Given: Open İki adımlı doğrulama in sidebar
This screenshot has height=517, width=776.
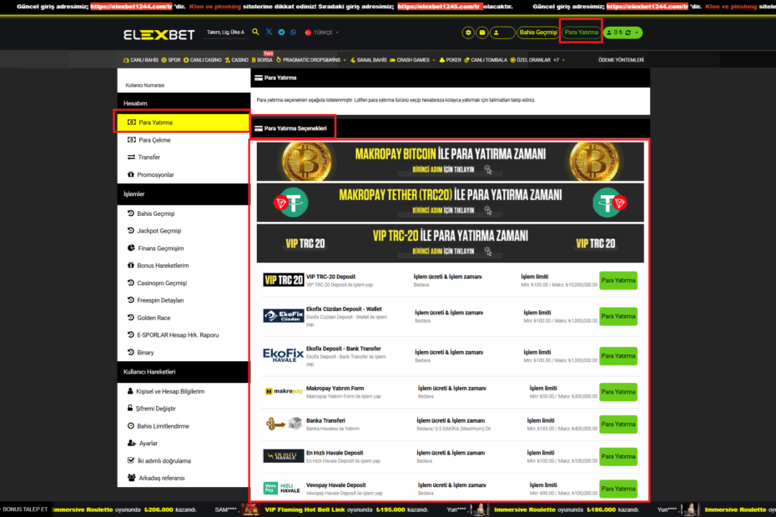Looking at the screenshot, I should click(x=164, y=460).
